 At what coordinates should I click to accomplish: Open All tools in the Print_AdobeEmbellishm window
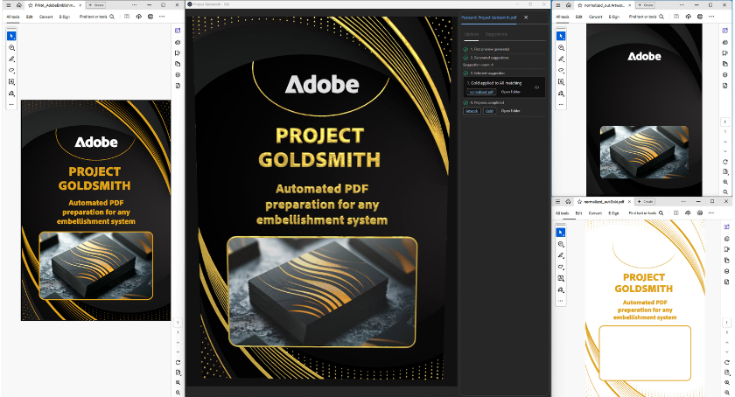tap(13, 17)
